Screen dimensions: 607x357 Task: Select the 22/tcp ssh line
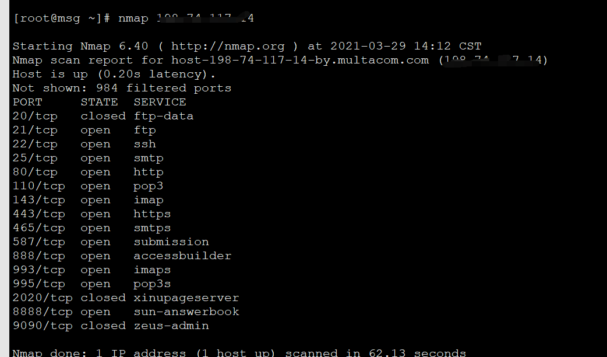(84, 144)
